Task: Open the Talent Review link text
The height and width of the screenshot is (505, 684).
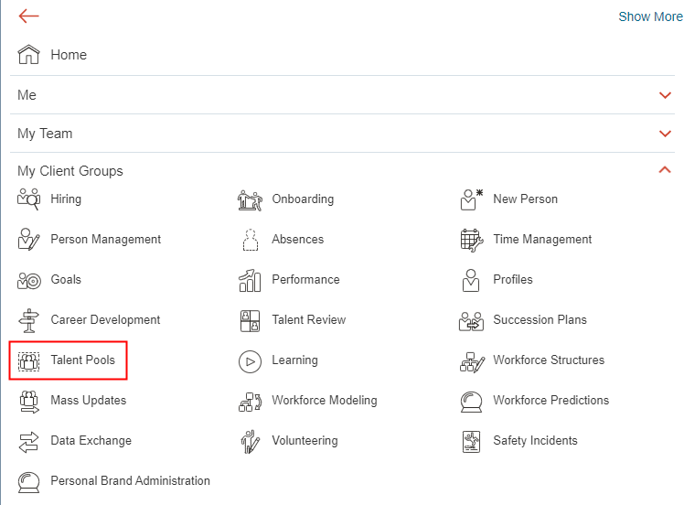Action: (309, 320)
